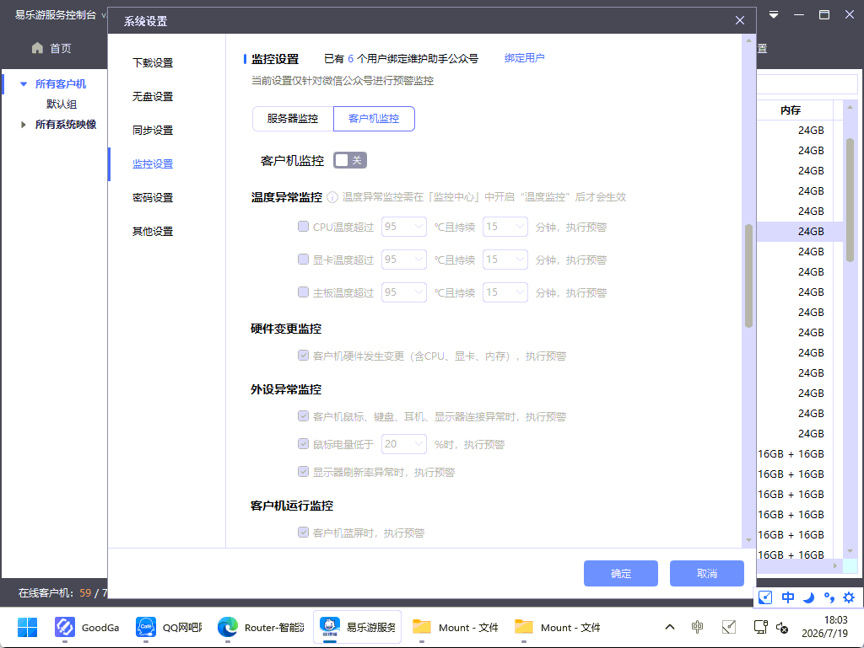Select 监控设置 in settings sidebar
The width and height of the screenshot is (864, 648).
pyautogui.click(x=153, y=164)
